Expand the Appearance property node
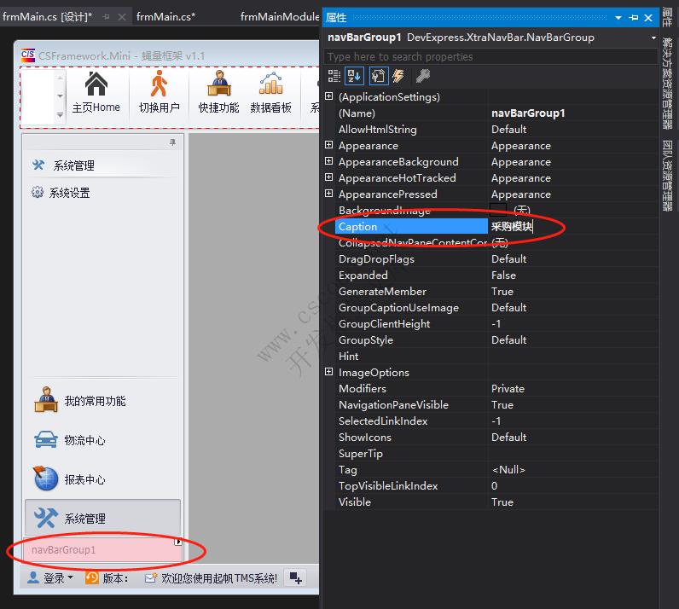This screenshot has height=609, width=679. click(329, 145)
